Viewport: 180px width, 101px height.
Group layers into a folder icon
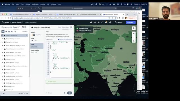9,31
